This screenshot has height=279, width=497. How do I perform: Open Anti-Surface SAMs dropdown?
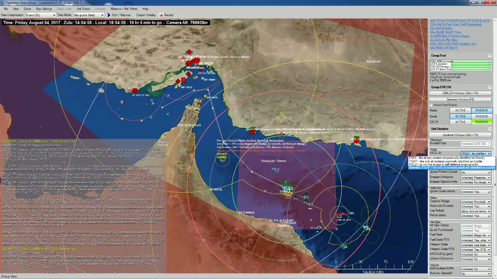476,269
